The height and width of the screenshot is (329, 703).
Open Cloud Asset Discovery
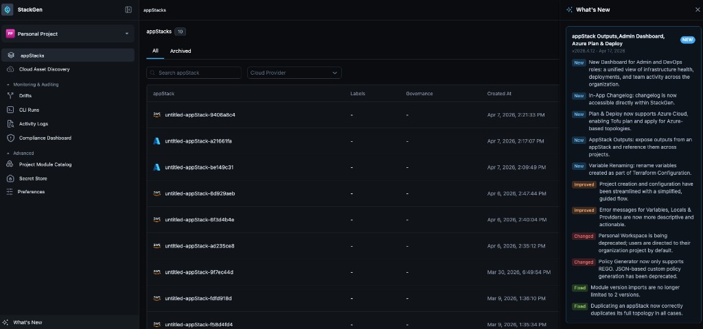44,69
